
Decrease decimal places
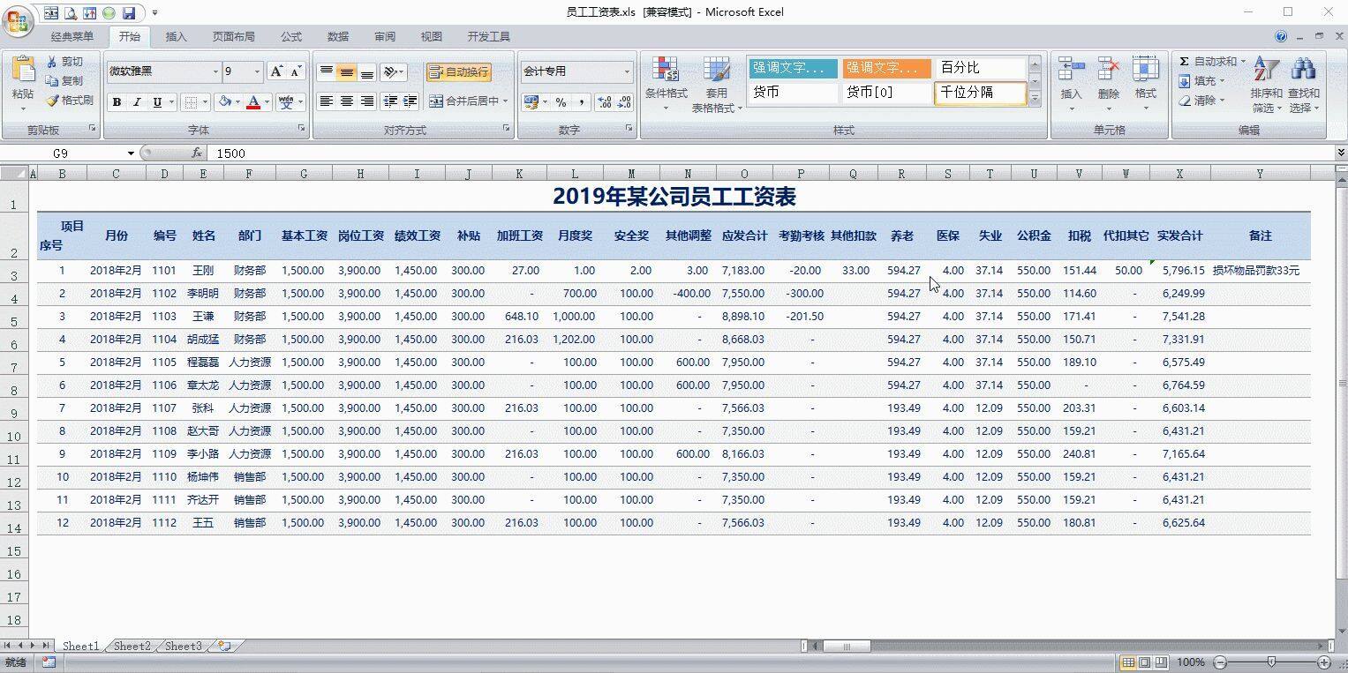pos(625,102)
